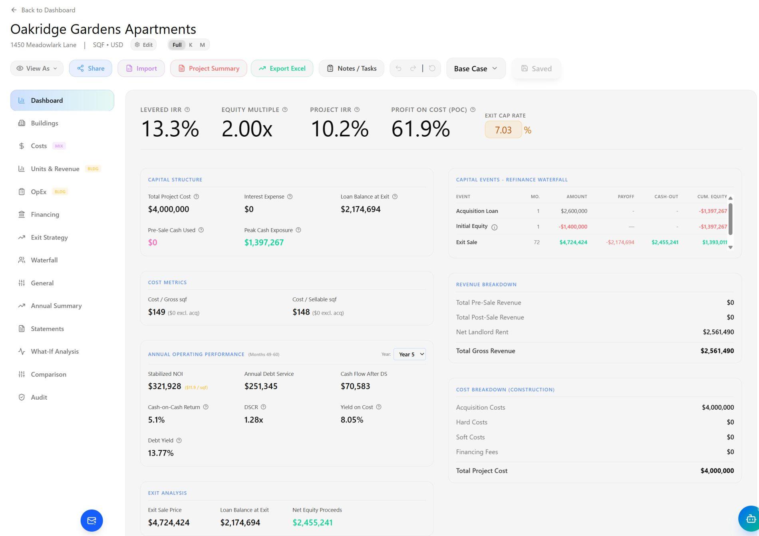
Task: Click the Equity Multiple help icon
Action: coord(285,110)
